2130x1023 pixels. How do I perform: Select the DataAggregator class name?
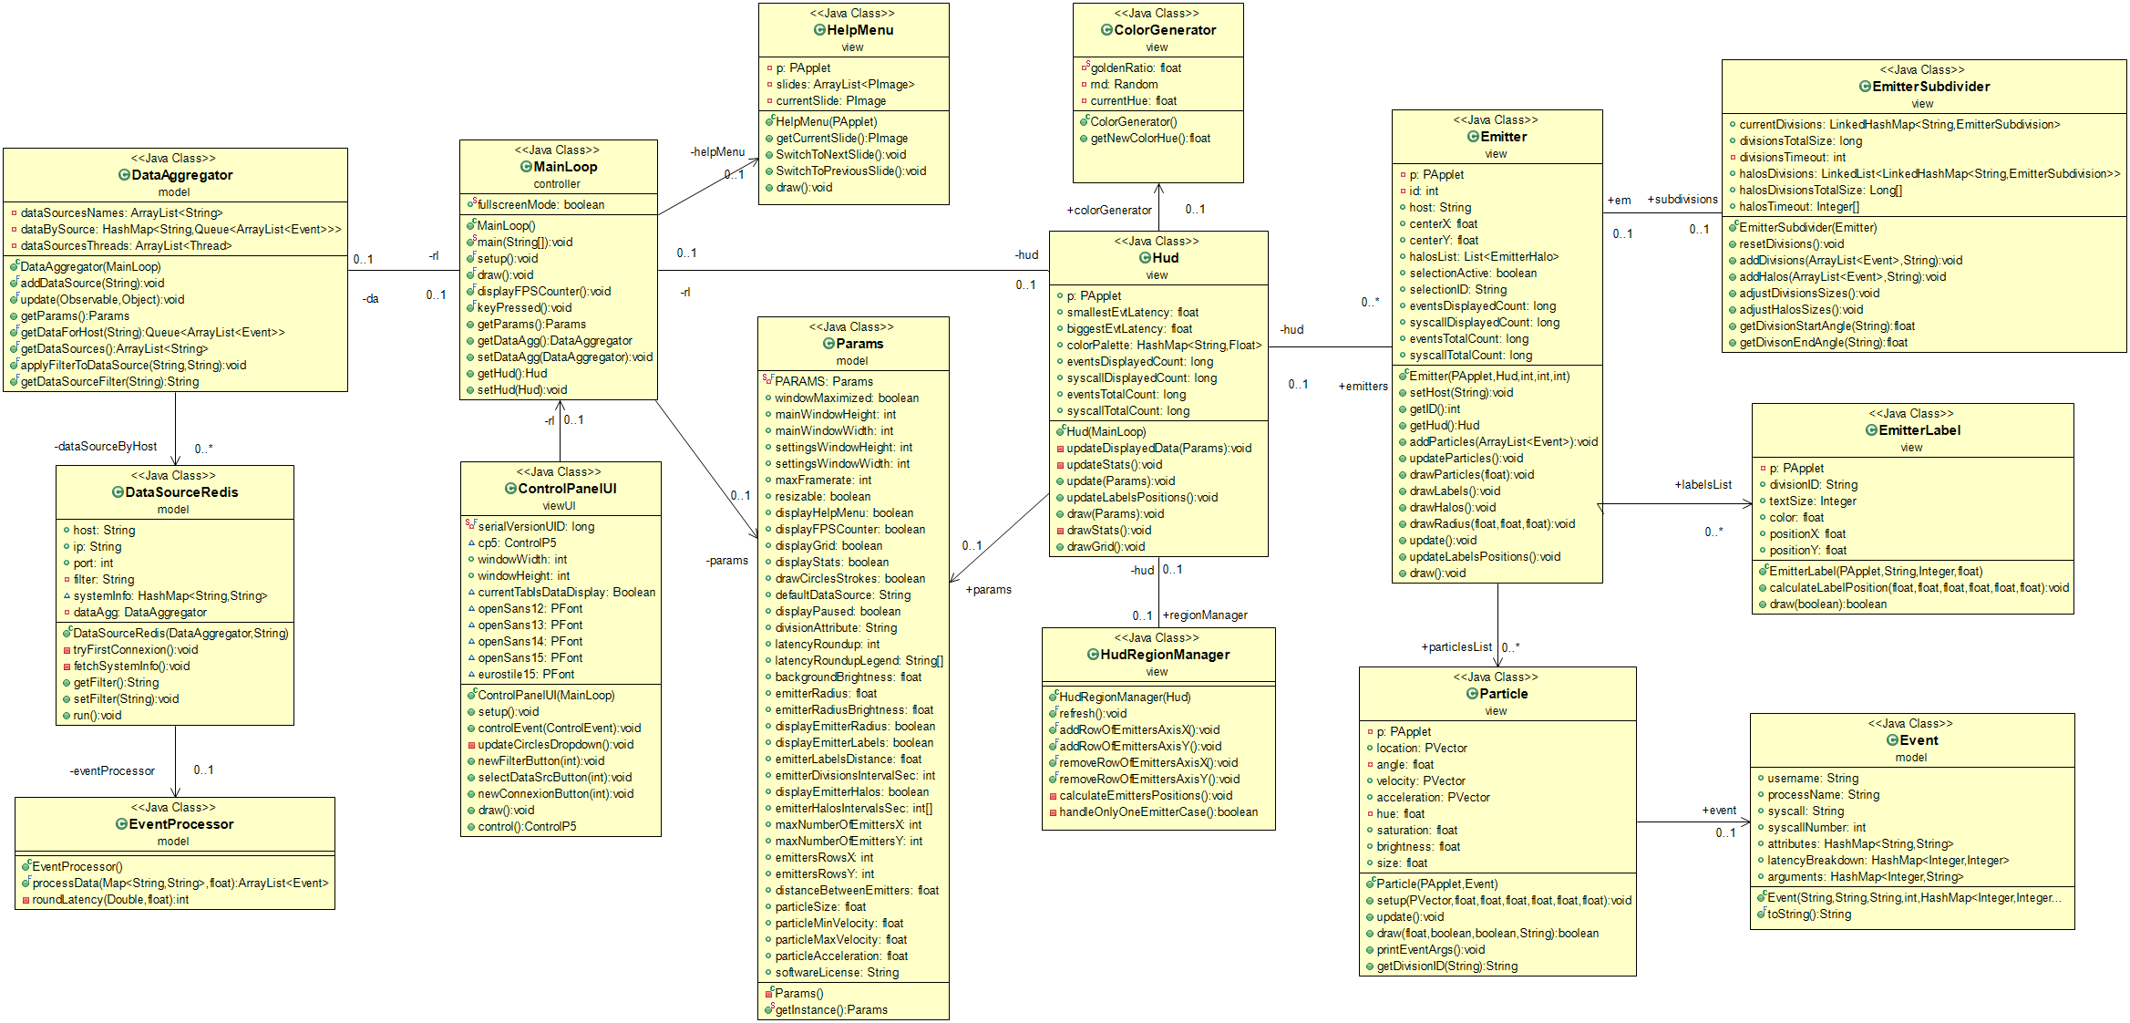[x=182, y=175]
